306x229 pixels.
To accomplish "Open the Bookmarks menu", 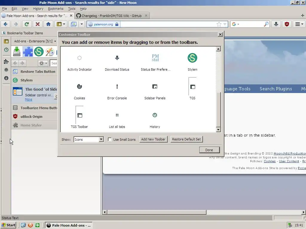I will [x=56, y=9].
